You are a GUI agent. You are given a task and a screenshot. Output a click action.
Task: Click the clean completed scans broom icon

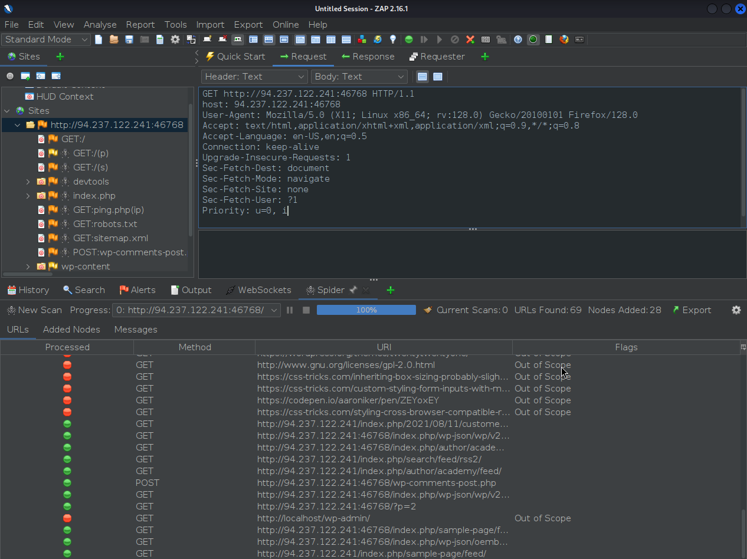[x=428, y=310]
